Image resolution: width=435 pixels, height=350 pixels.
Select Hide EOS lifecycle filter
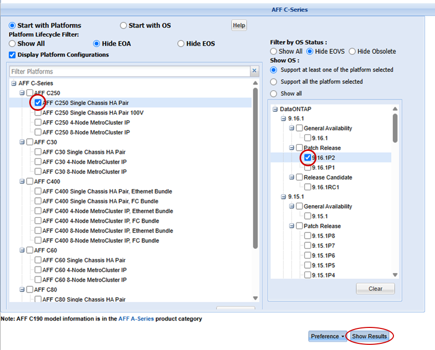coord(181,44)
